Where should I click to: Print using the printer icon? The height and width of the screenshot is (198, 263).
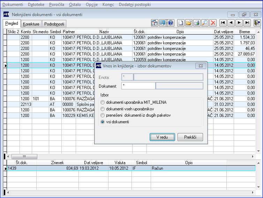pyautogui.click(x=197, y=23)
